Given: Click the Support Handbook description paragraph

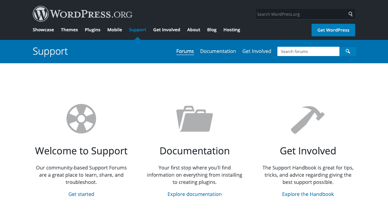Looking at the screenshot, I should (x=308, y=175).
